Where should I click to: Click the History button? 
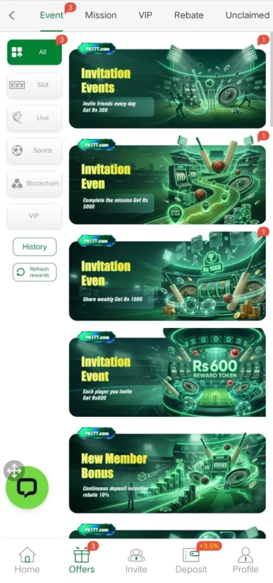point(35,247)
